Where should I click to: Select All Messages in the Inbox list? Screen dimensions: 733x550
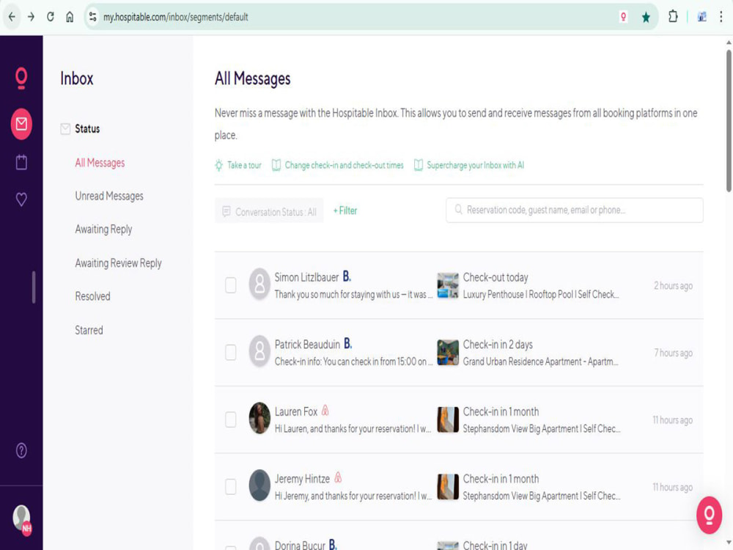pyautogui.click(x=100, y=163)
